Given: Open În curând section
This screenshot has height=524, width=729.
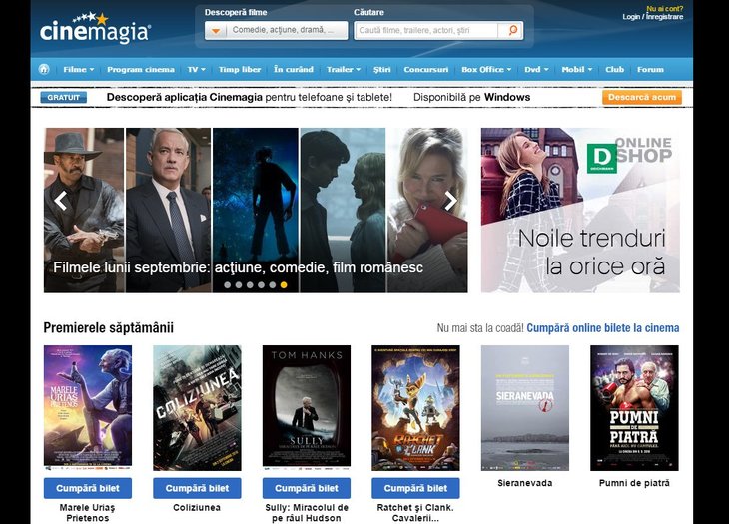Looking at the screenshot, I should pyautogui.click(x=294, y=69).
